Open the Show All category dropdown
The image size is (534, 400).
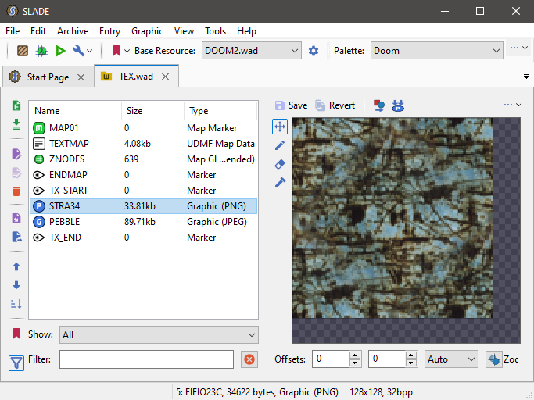pyautogui.click(x=158, y=334)
